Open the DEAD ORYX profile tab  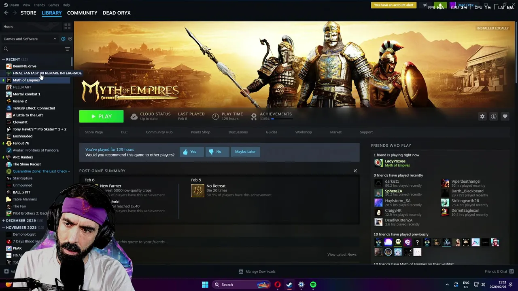(117, 13)
